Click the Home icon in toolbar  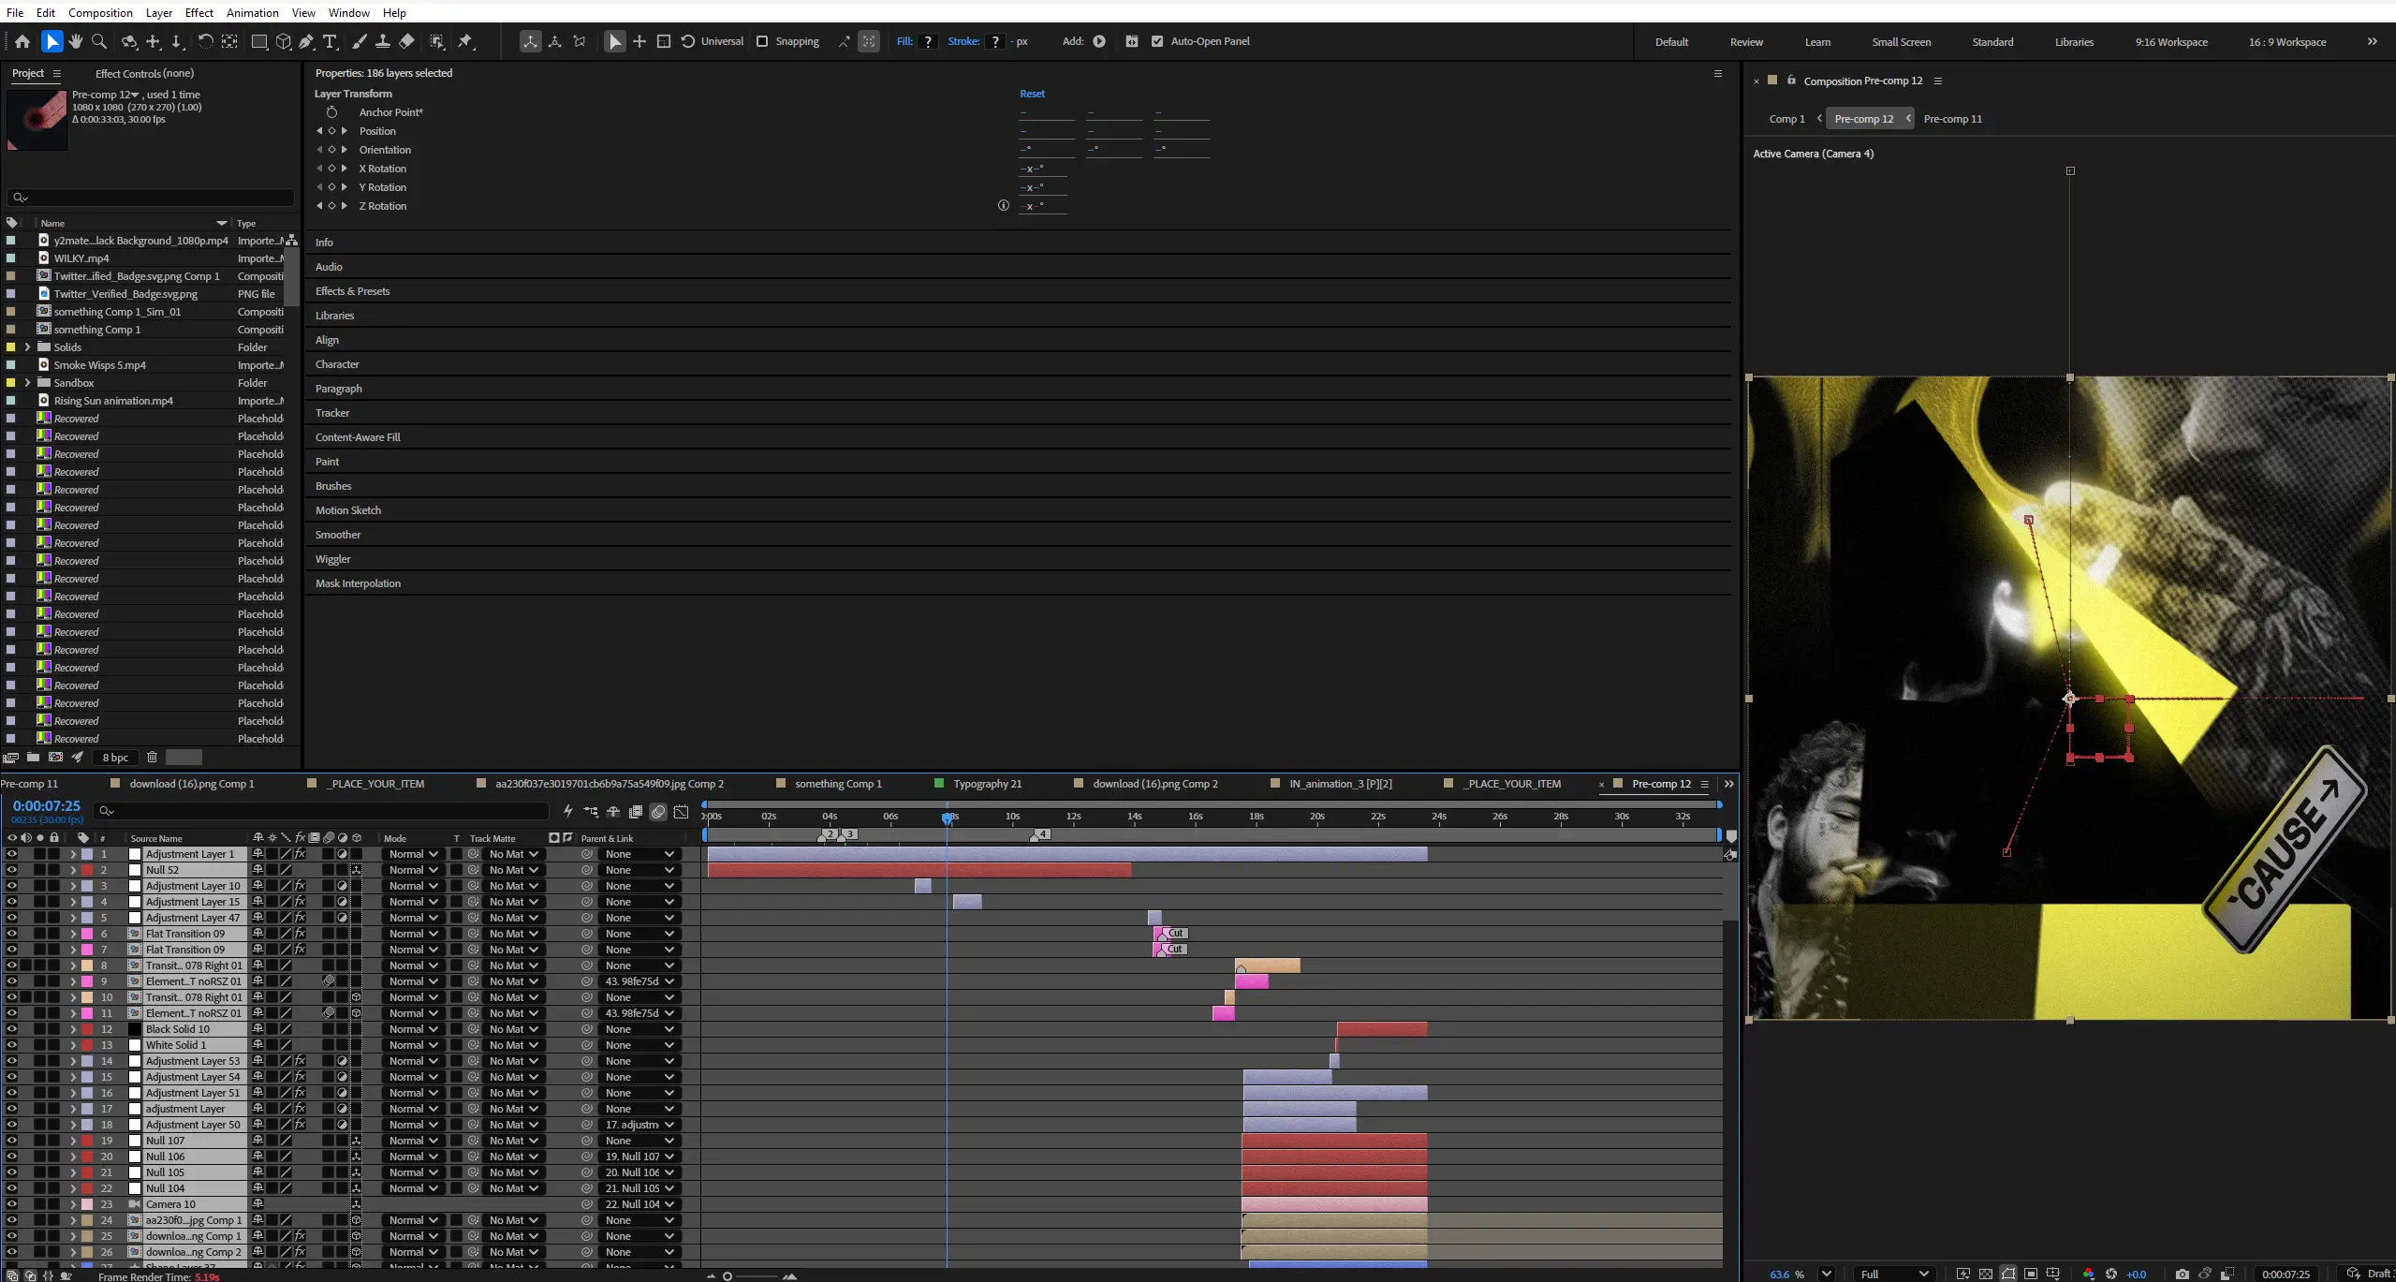point(22,41)
